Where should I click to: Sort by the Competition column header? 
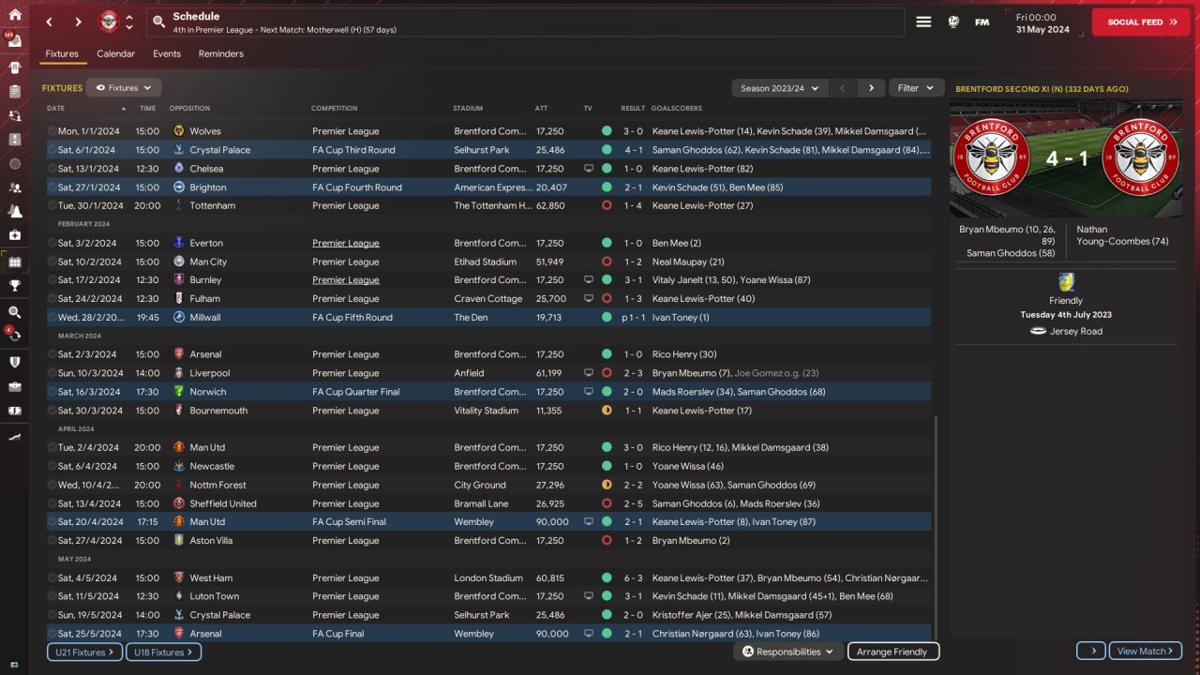click(x=335, y=108)
